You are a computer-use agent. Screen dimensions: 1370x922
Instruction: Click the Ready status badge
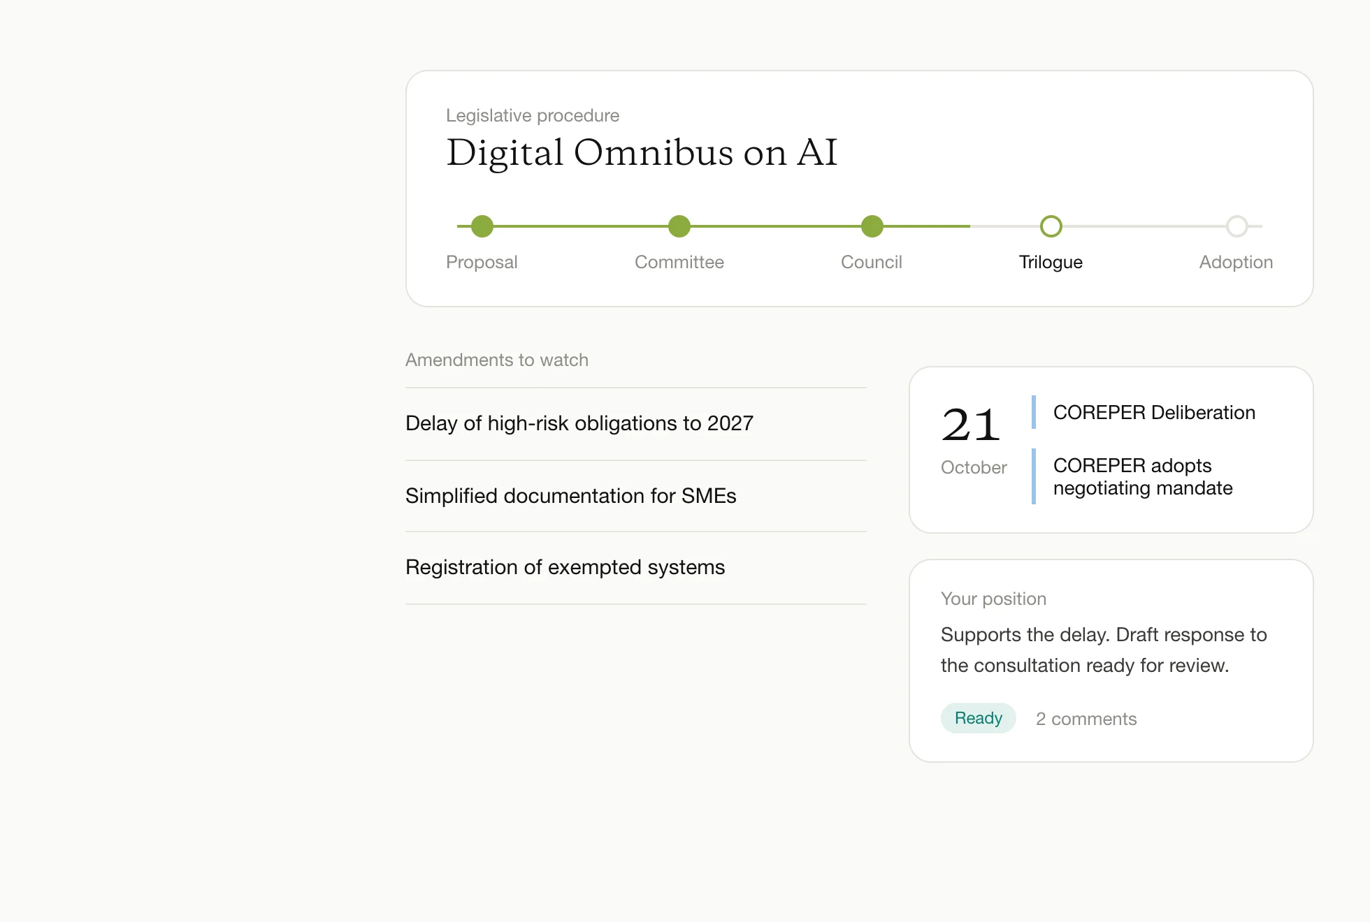coord(979,718)
